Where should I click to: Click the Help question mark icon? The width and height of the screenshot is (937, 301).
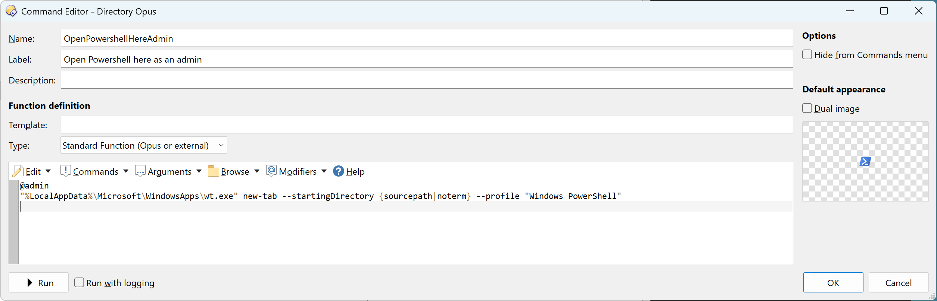tap(338, 171)
